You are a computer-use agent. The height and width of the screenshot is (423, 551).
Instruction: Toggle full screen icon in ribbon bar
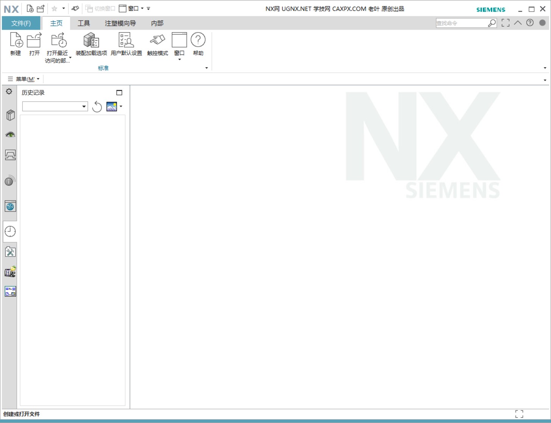tap(506, 23)
